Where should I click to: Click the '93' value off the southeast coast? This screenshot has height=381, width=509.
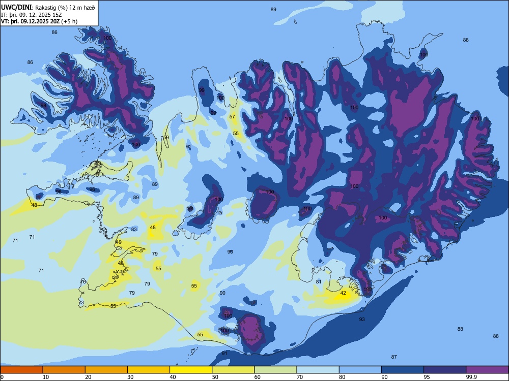click(362, 319)
